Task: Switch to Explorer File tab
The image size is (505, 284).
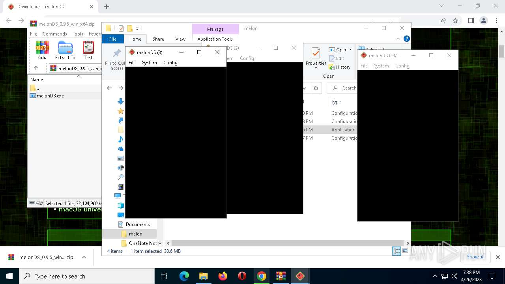Action: [113, 39]
